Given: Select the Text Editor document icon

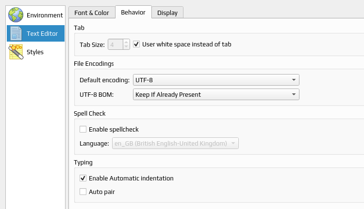Looking at the screenshot, I should click(x=16, y=33).
